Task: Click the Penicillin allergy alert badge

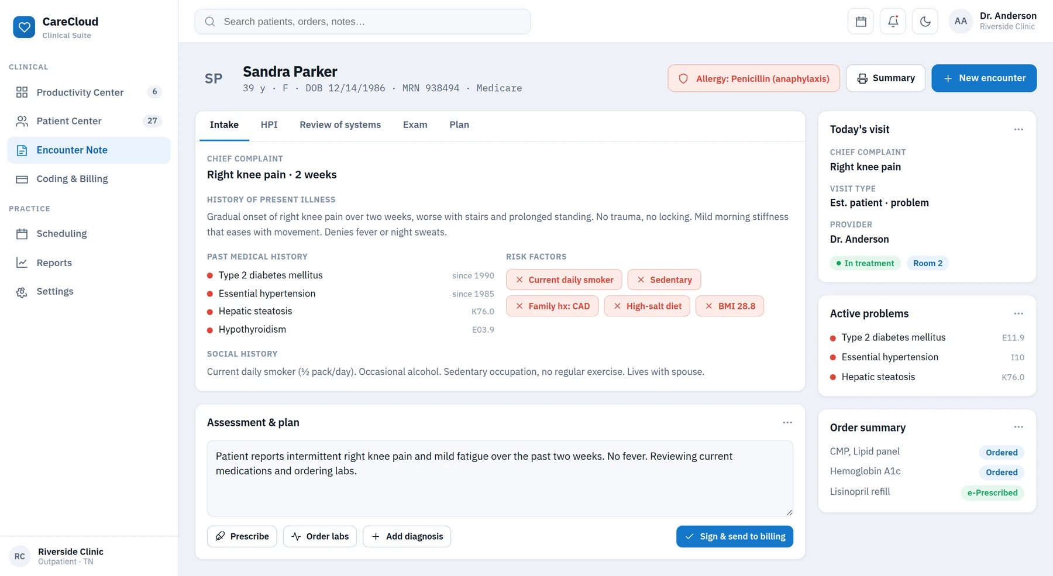Action: coord(754,78)
